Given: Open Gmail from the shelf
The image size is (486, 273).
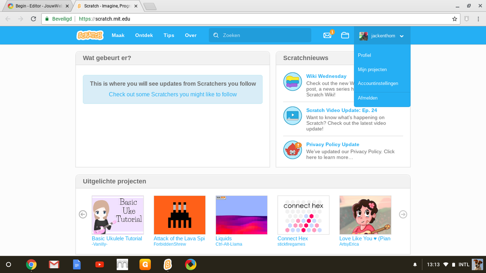Looking at the screenshot, I should tap(54, 265).
